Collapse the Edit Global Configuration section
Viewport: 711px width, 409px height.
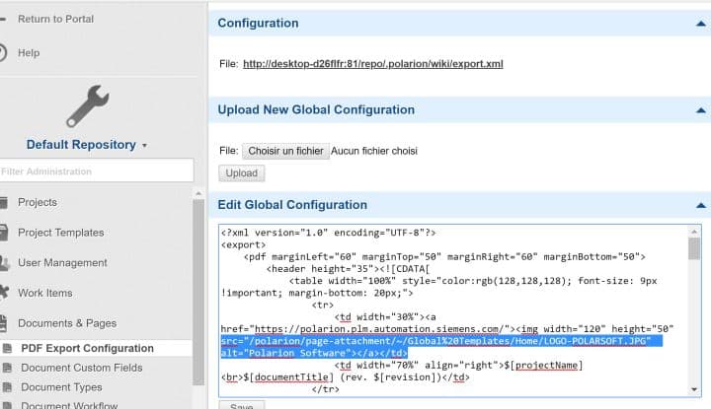coord(700,205)
